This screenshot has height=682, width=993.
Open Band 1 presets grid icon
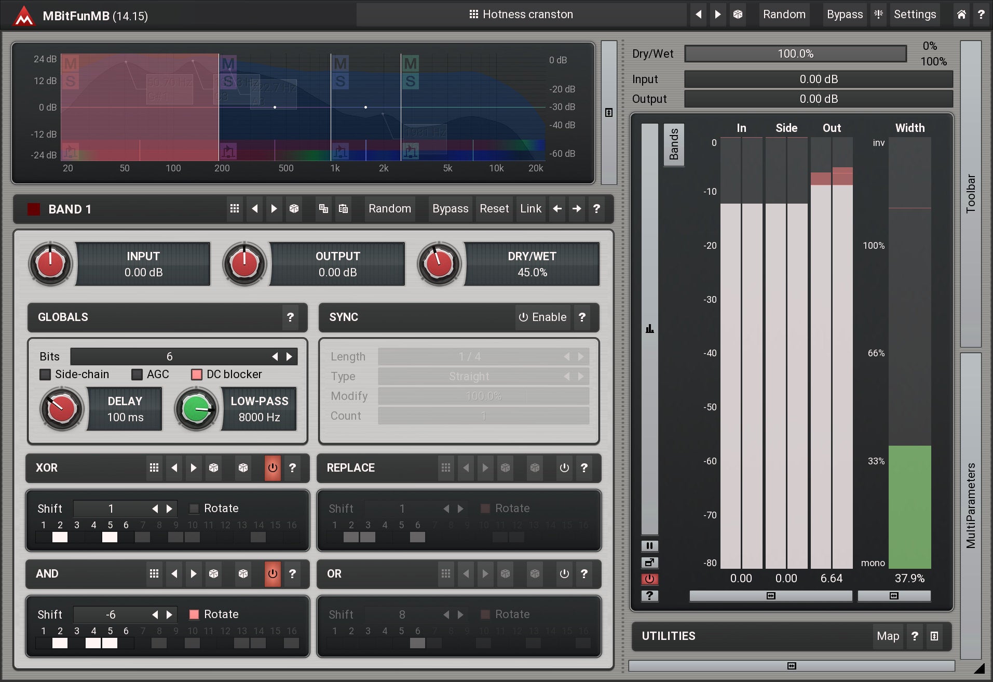[x=235, y=209]
